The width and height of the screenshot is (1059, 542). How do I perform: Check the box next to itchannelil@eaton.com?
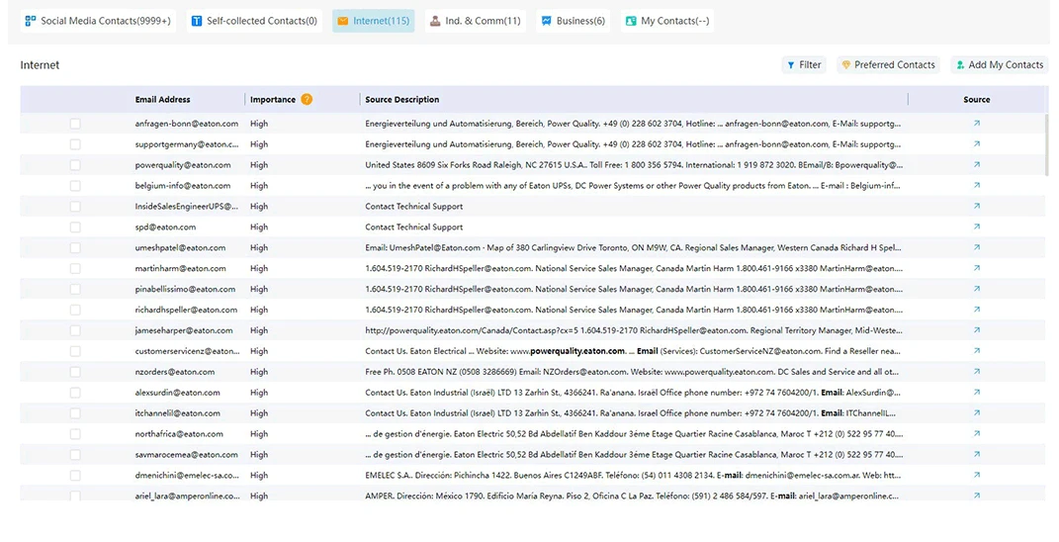click(x=75, y=412)
